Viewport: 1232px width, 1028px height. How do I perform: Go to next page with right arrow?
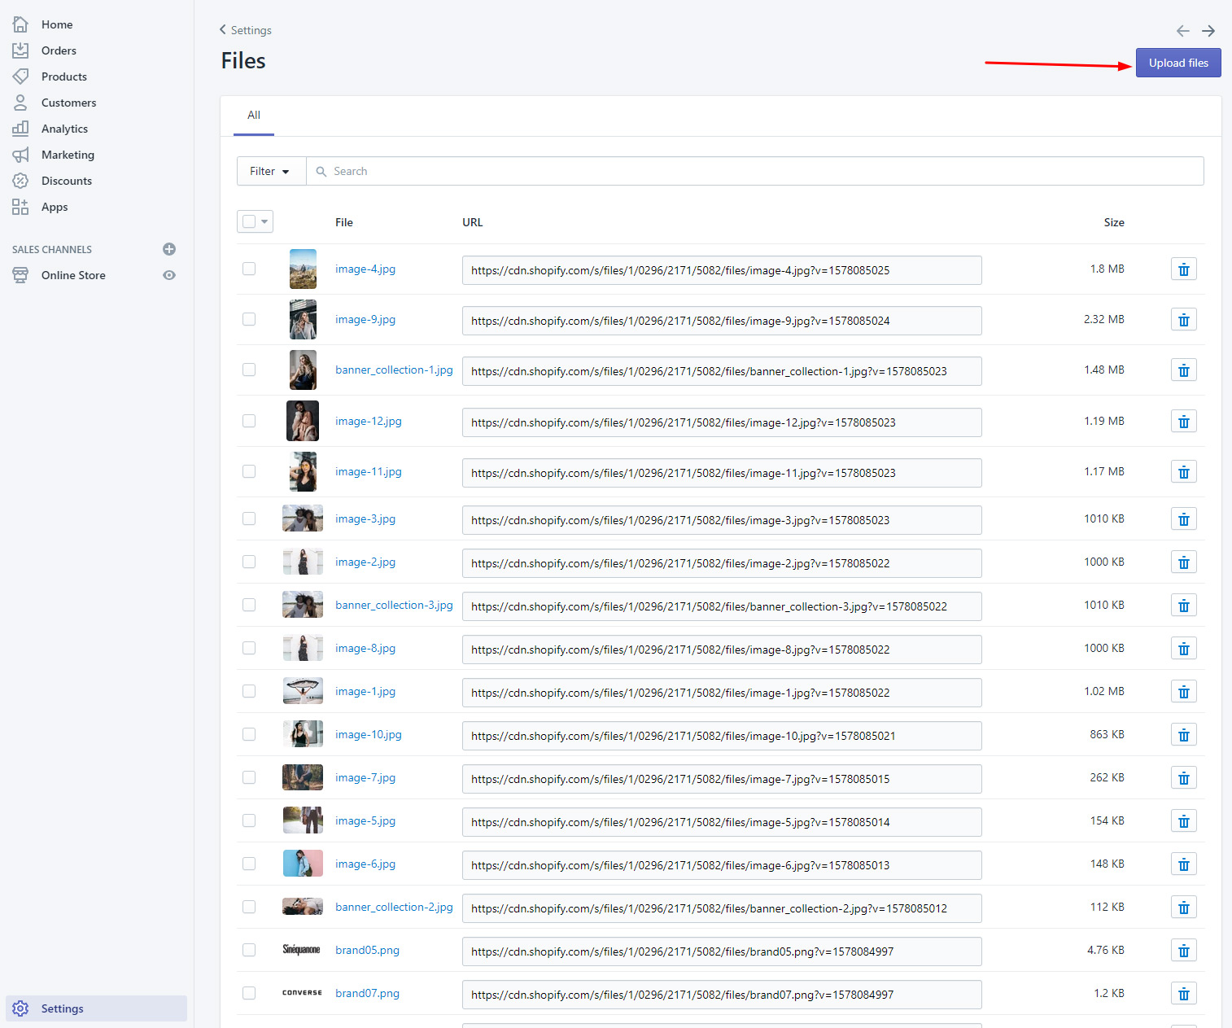1208,31
